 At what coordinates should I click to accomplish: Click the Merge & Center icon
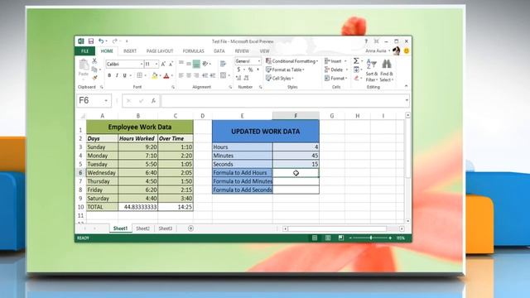click(223, 75)
